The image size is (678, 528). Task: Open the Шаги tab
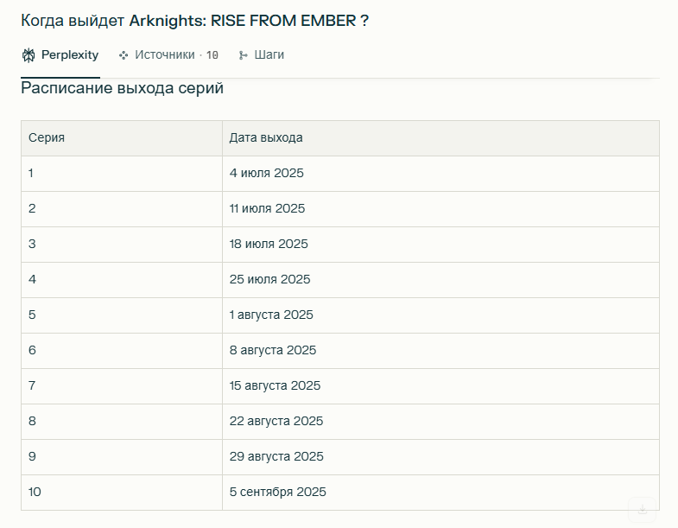click(x=262, y=55)
